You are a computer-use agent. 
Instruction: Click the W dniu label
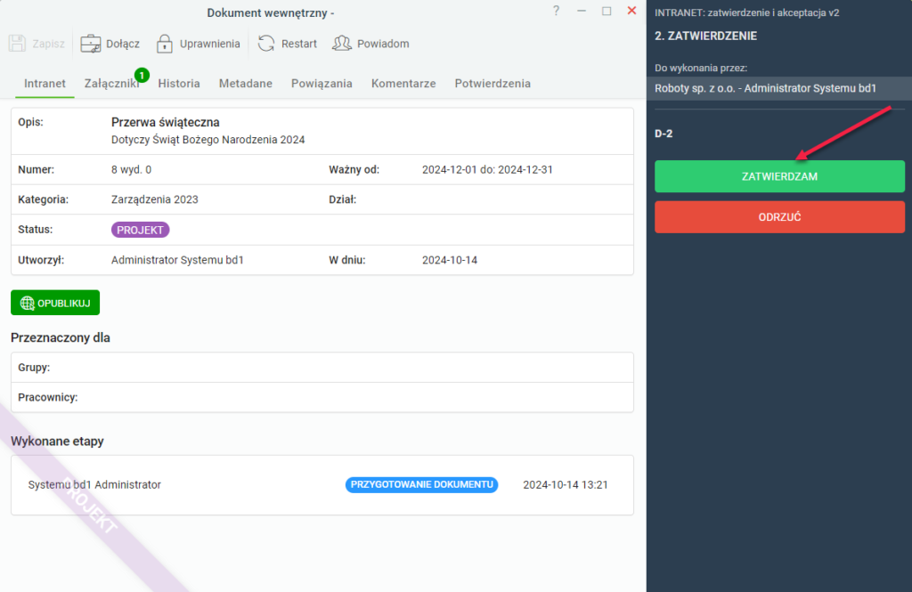[346, 260]
